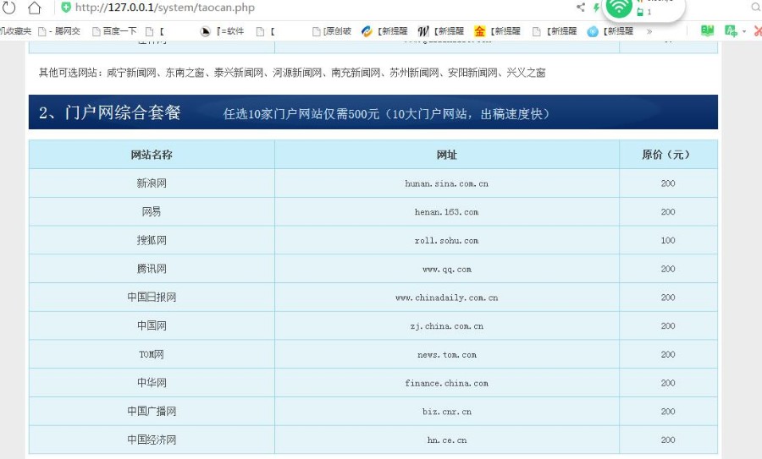Click the green security shield in address bar

pos(66,8)
